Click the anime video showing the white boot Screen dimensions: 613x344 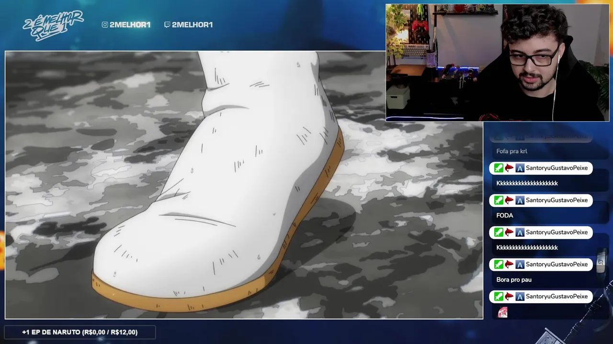(x=244, y=185)
